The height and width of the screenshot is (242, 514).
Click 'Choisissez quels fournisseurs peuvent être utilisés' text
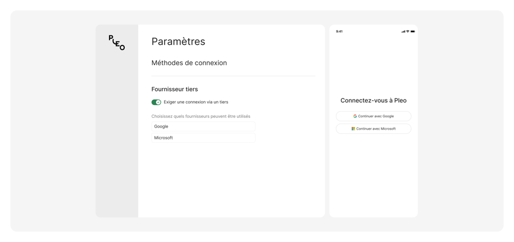pyautogui.click(x=201, y=116)
